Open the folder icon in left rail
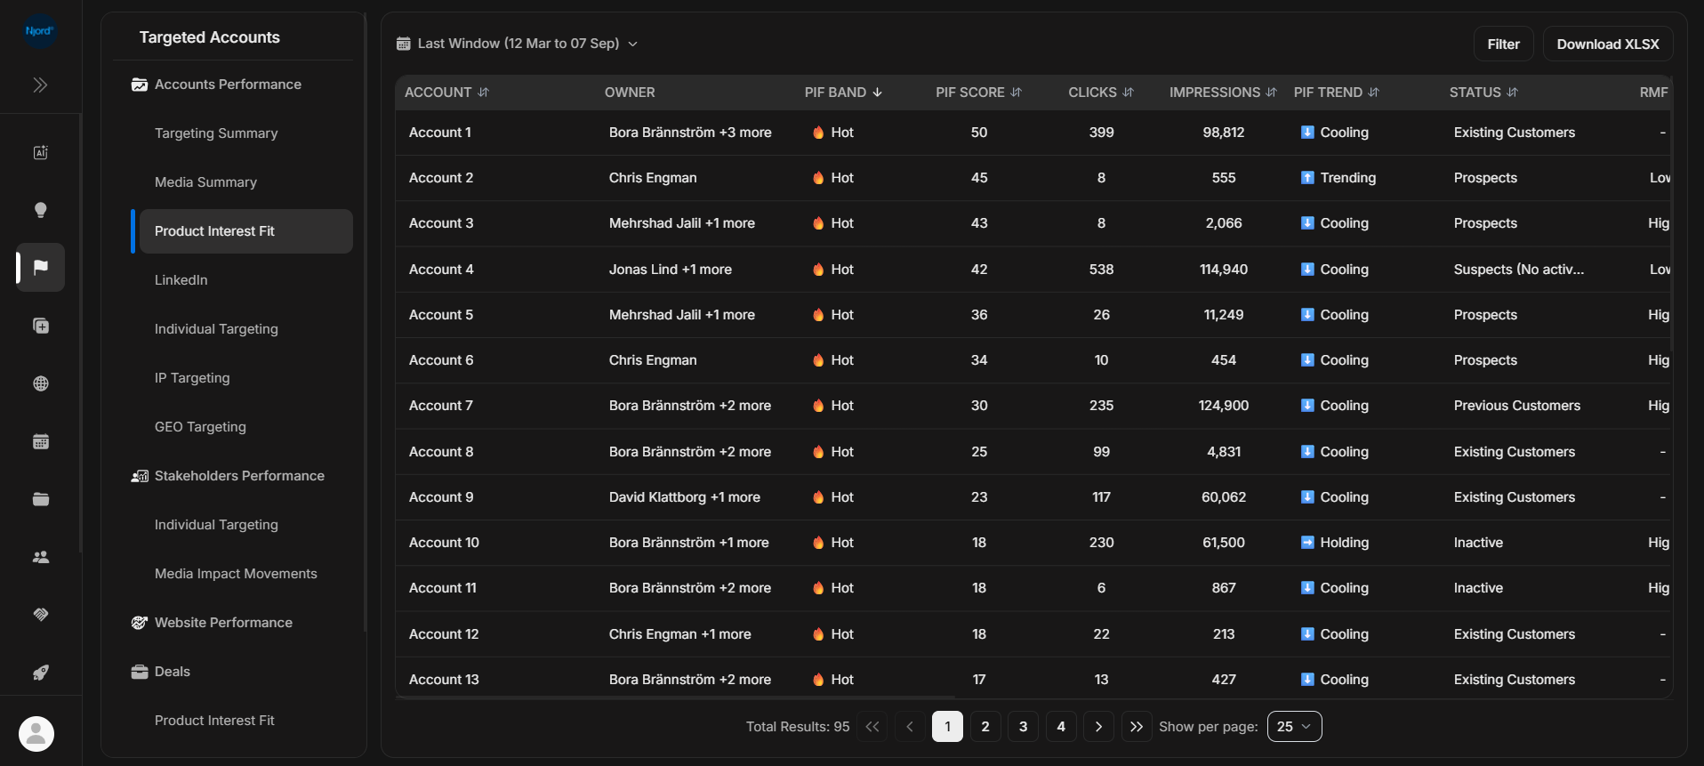1704x766 pixels. [40, 499]
